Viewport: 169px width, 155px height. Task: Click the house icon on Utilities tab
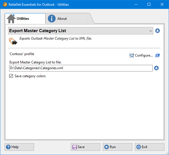tap(11, 19)
